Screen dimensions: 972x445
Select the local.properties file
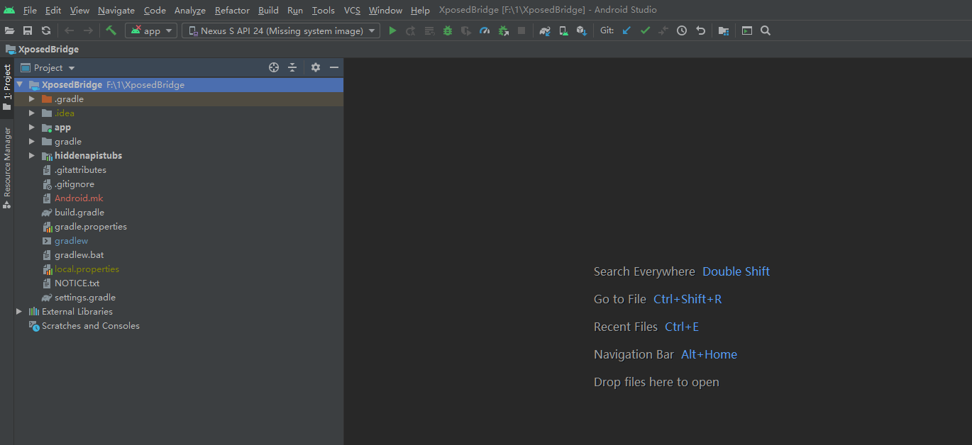pos(87,269)
